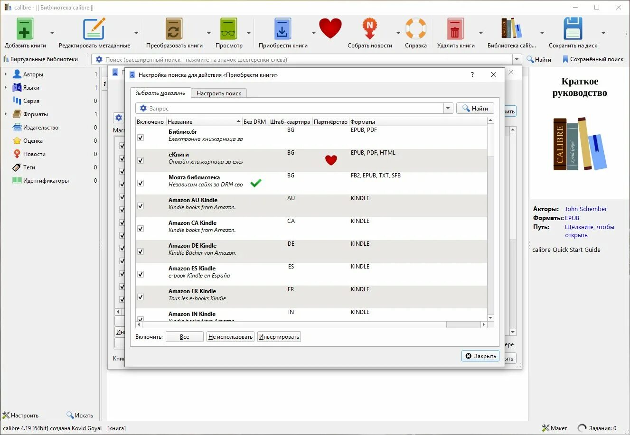Click Инвертировать button
This screenshot has width=630, height=435.
[x=279, y=337]
